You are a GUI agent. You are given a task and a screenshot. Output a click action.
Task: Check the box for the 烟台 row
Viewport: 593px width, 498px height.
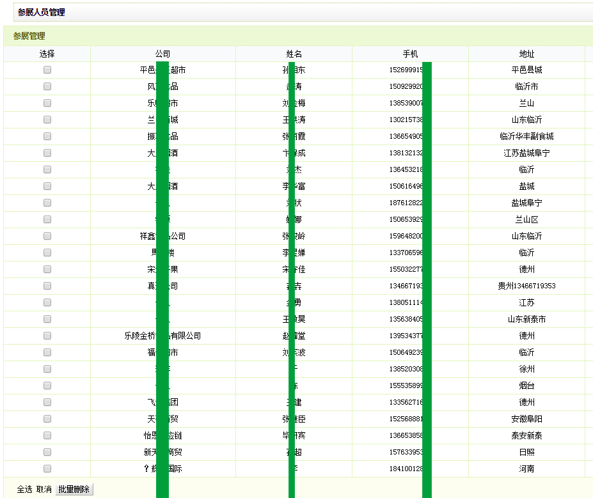pyautogui.click(x=47, y=385)
